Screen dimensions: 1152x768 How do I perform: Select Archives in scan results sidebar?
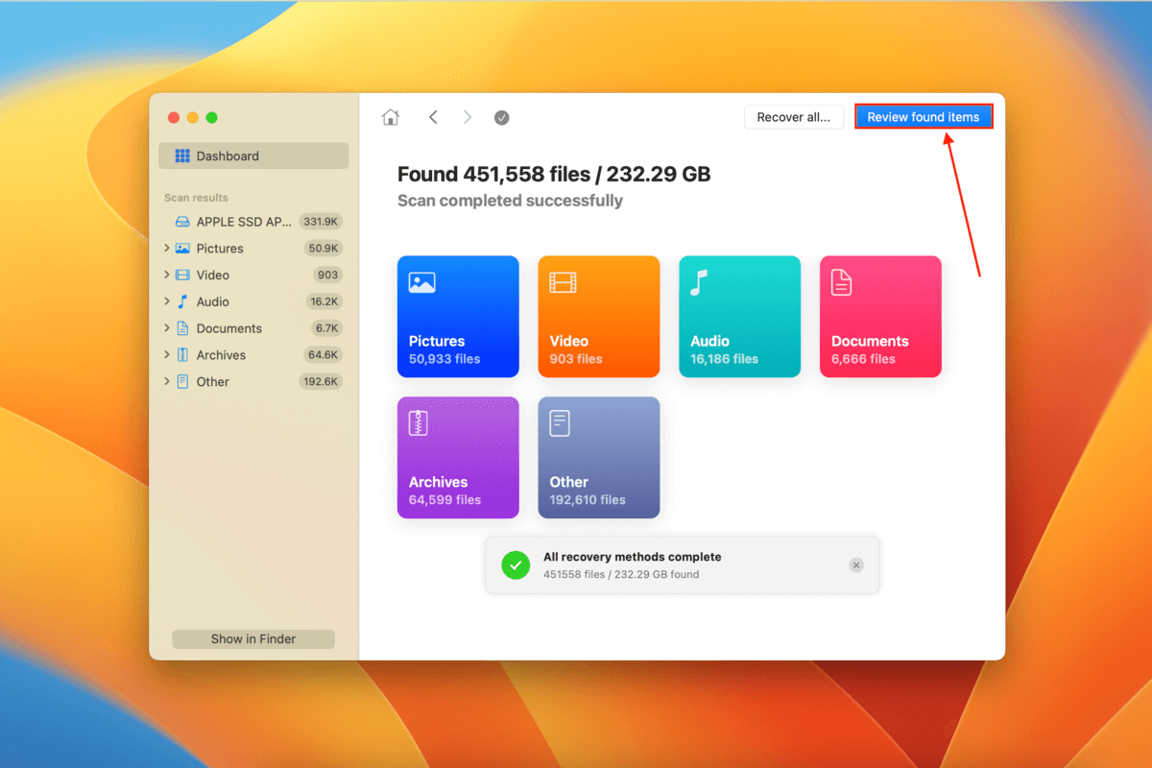pyautogui.click(x=253, y=355)
